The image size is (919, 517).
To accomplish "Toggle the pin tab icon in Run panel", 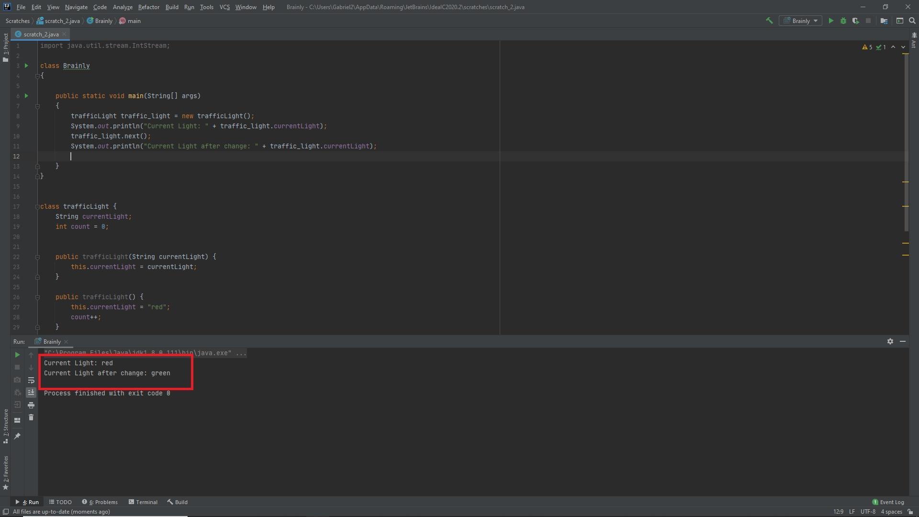I will point(17,436).
